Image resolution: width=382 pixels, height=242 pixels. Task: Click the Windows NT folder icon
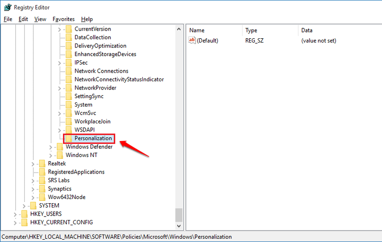coord(60,155)
